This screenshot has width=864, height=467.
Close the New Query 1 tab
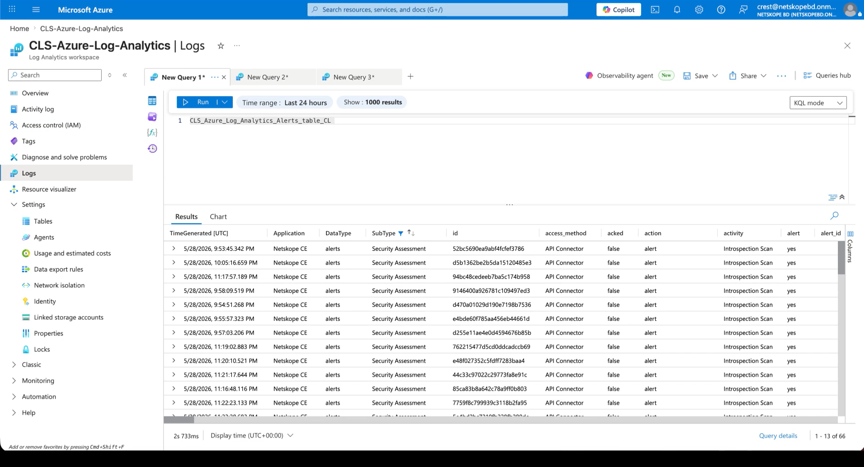(x=224, y=77)
